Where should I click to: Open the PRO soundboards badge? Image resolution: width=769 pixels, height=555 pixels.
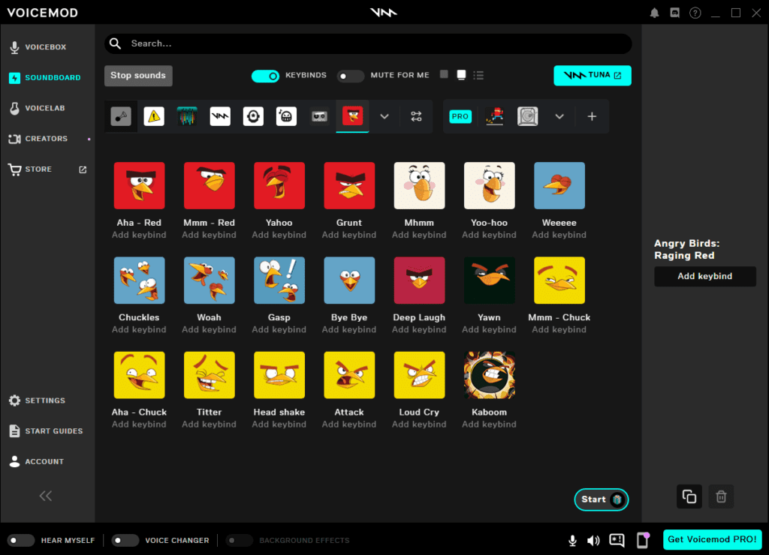(460, 116)
